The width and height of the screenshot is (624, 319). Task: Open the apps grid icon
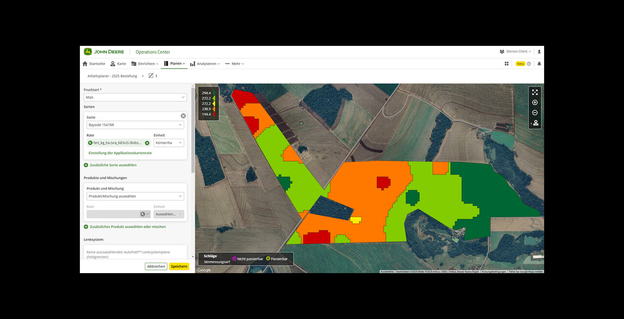coord(507,63)
